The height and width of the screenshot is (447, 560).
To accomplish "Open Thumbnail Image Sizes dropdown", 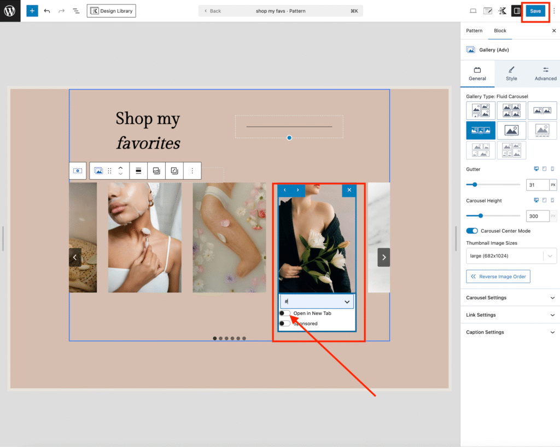I will coord(511,256).
